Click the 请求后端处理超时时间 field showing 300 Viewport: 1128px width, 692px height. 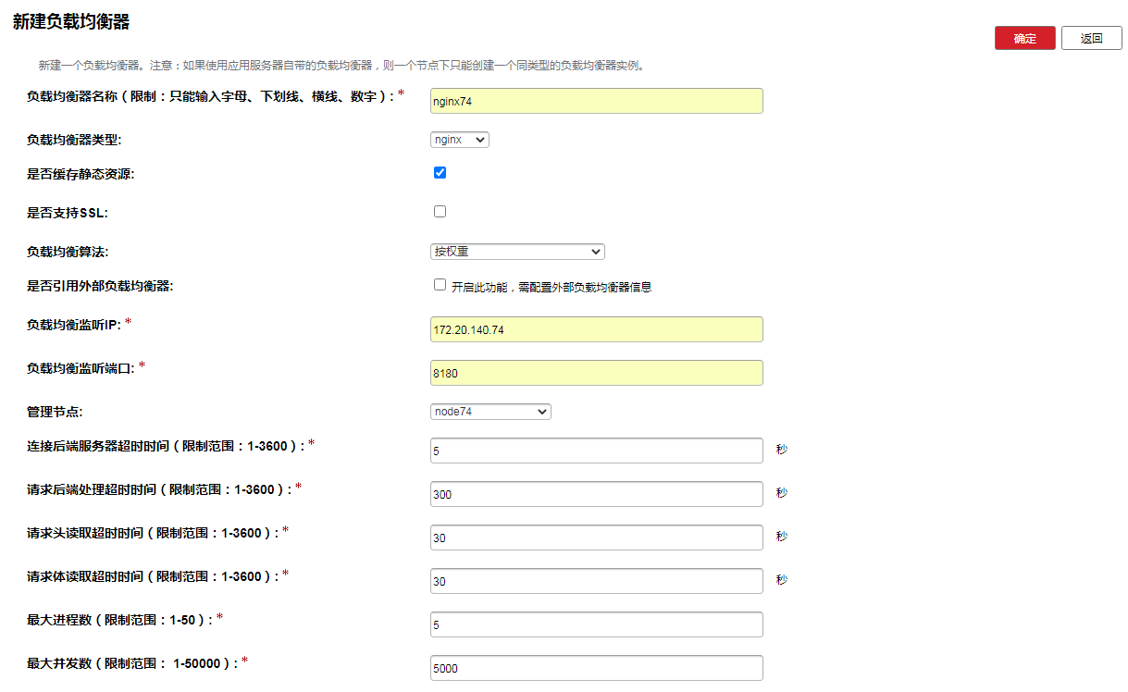pos(596,494)
